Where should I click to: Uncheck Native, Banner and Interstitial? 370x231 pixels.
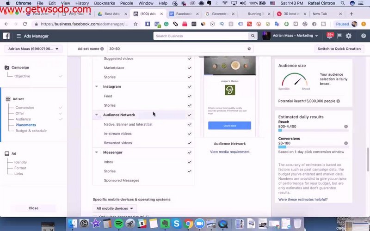tap(190, 124)
